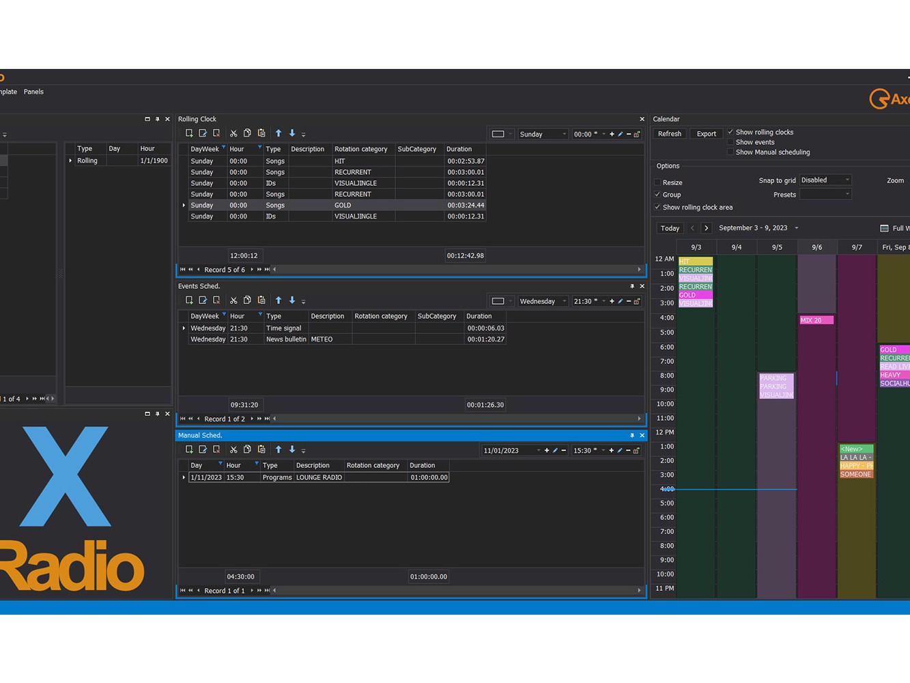Move row up in Events Sched. toolbar
Viewport: 910px width, 683px height.
coord(279,301)
